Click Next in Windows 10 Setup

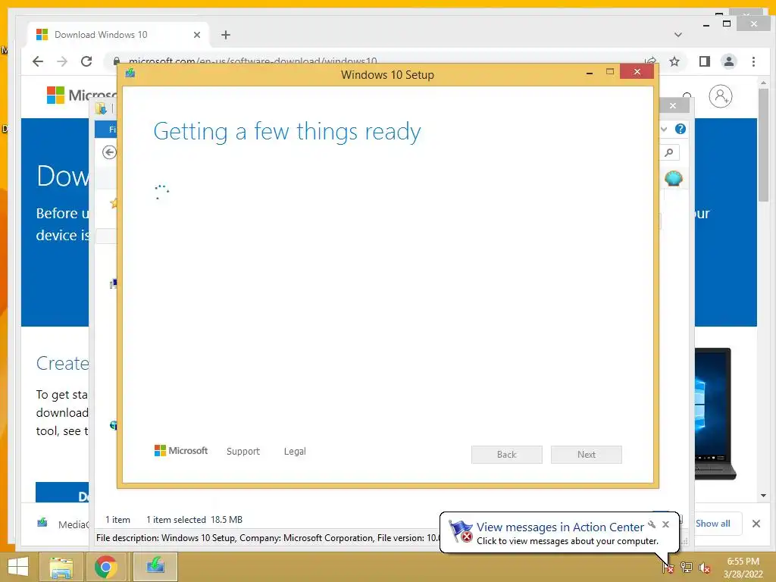click(x=587, y=455)
